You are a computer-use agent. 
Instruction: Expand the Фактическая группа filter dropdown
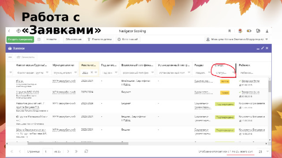pos(47,72)
